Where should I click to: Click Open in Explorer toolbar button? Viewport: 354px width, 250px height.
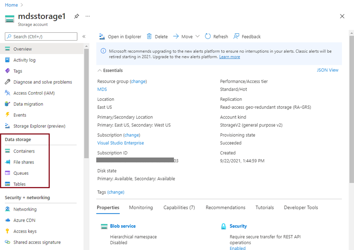point(120,36)
